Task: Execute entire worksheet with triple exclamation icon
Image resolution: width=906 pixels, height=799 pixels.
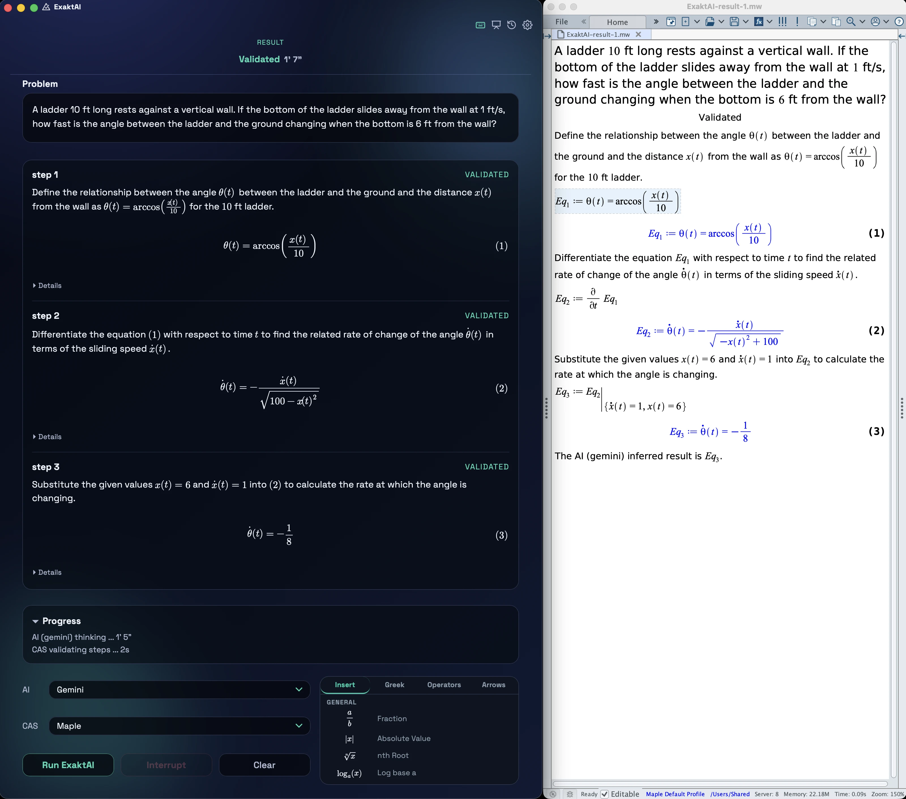Action: [783, 22]
